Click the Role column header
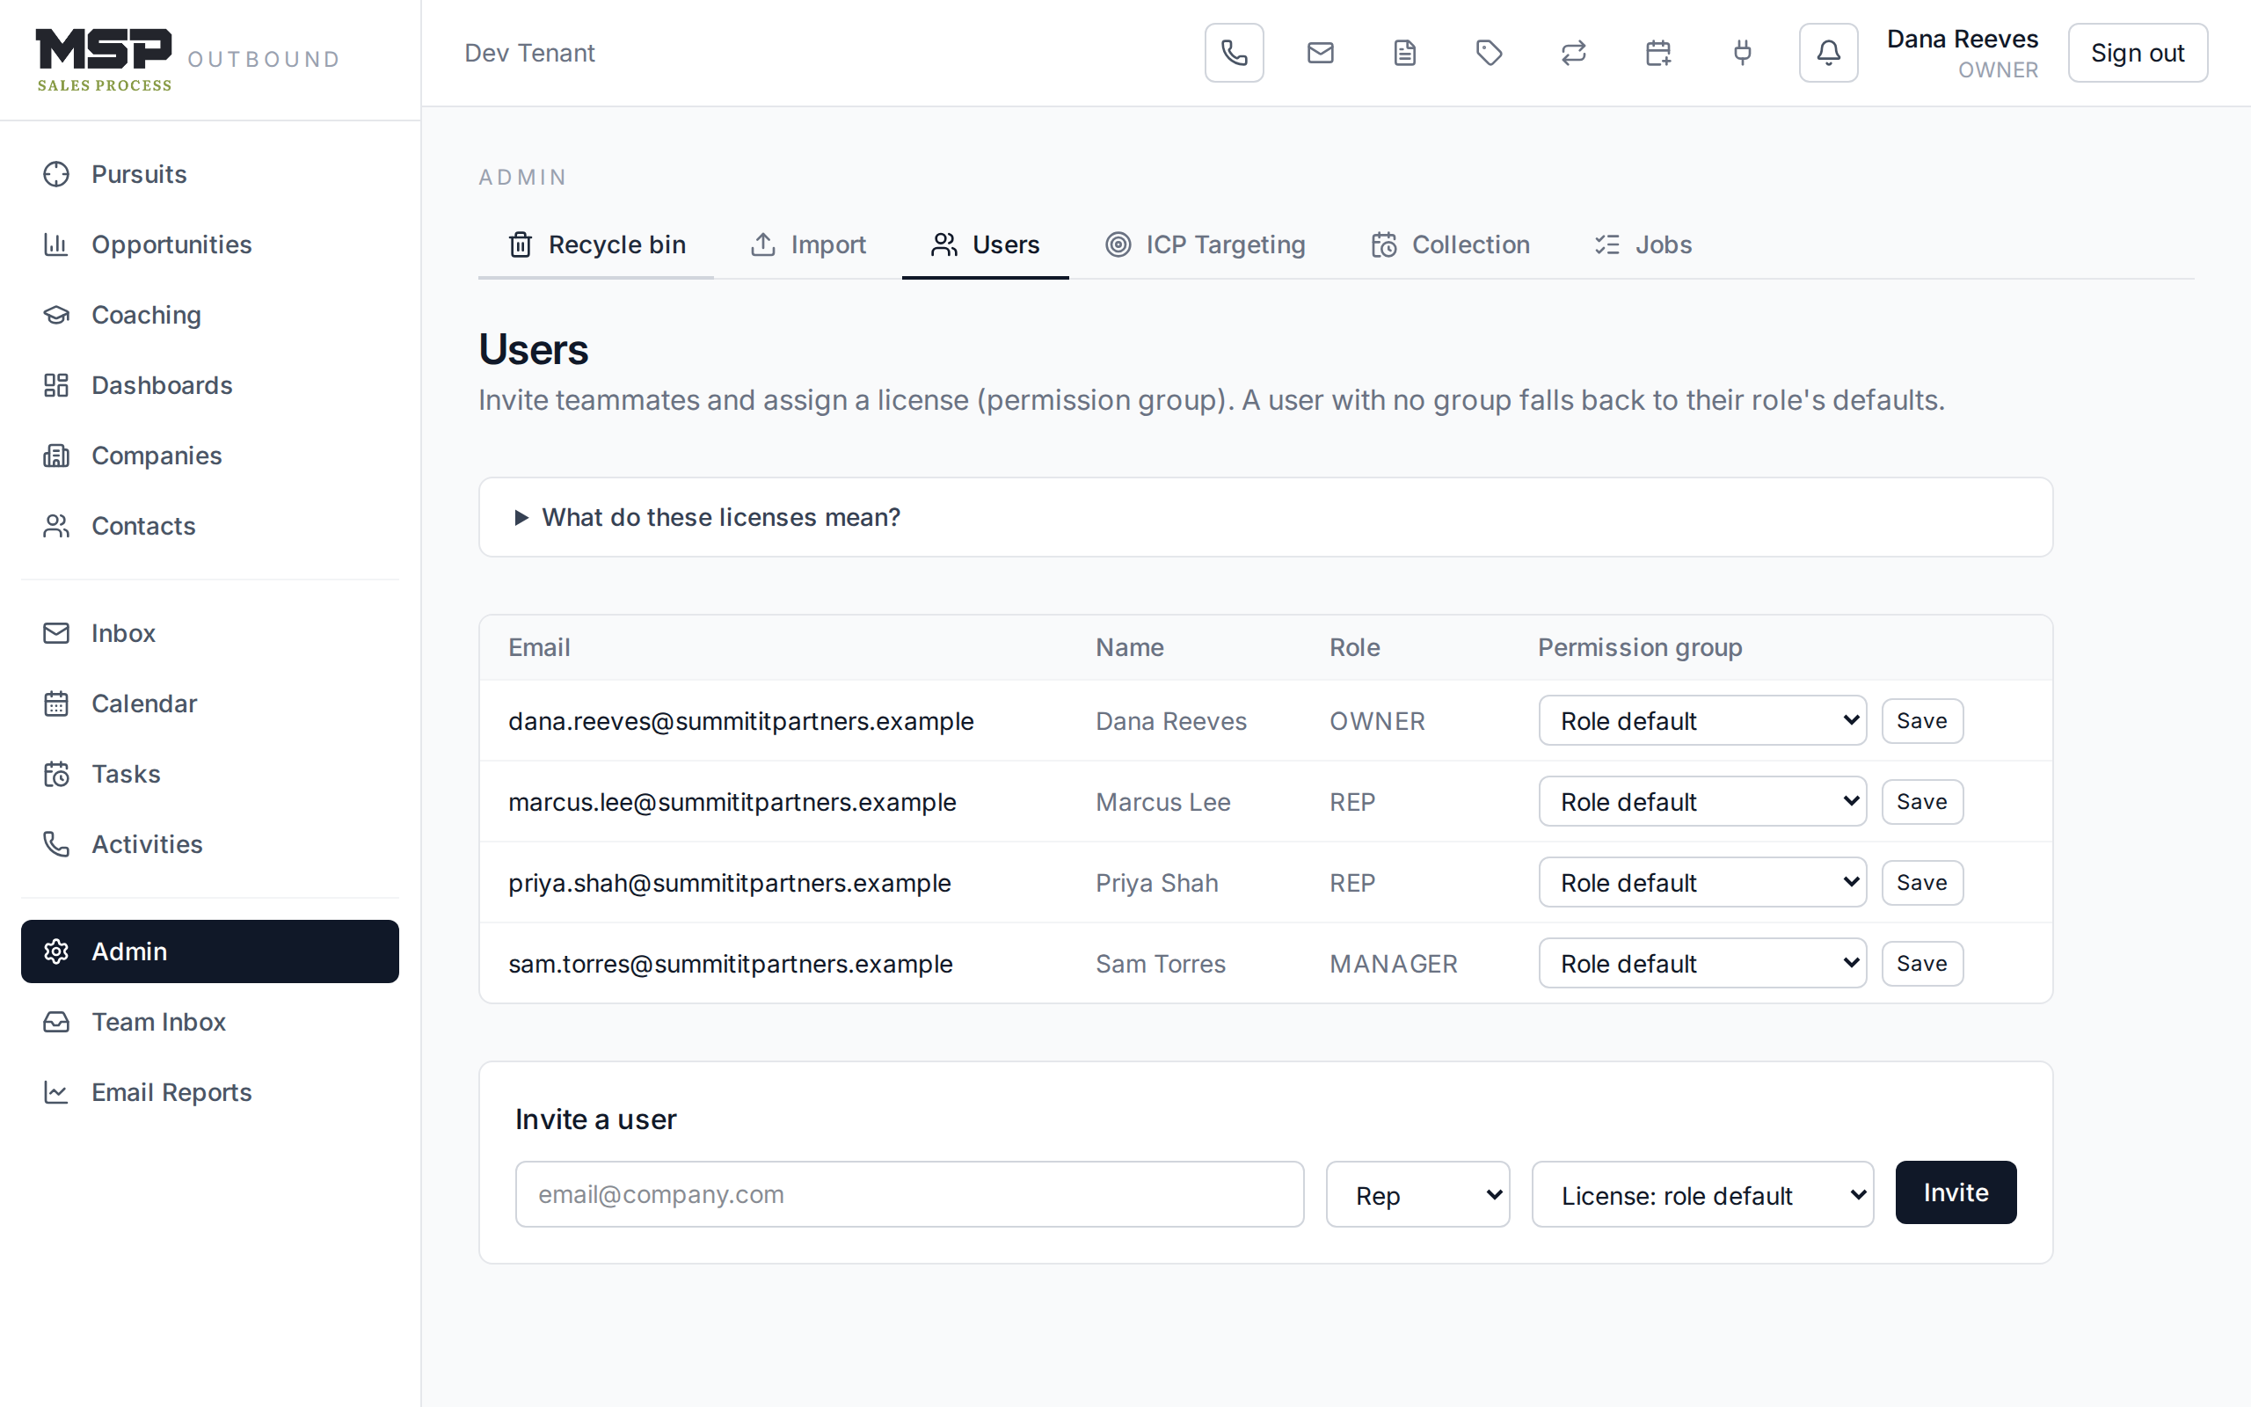 pyautogui.click(x=1354, y=648)
